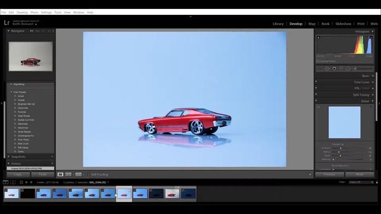Select the Radial Filter tool
The width and height of the screenshot is (381, 214).
(x=348, y=69)
